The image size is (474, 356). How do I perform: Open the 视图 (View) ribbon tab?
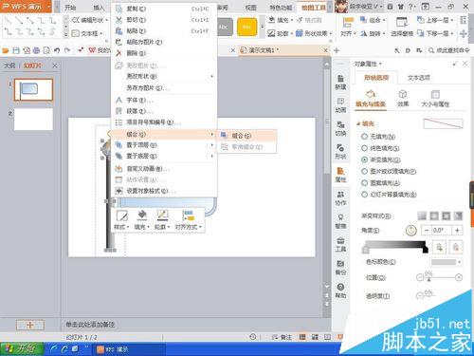(251, 8)
